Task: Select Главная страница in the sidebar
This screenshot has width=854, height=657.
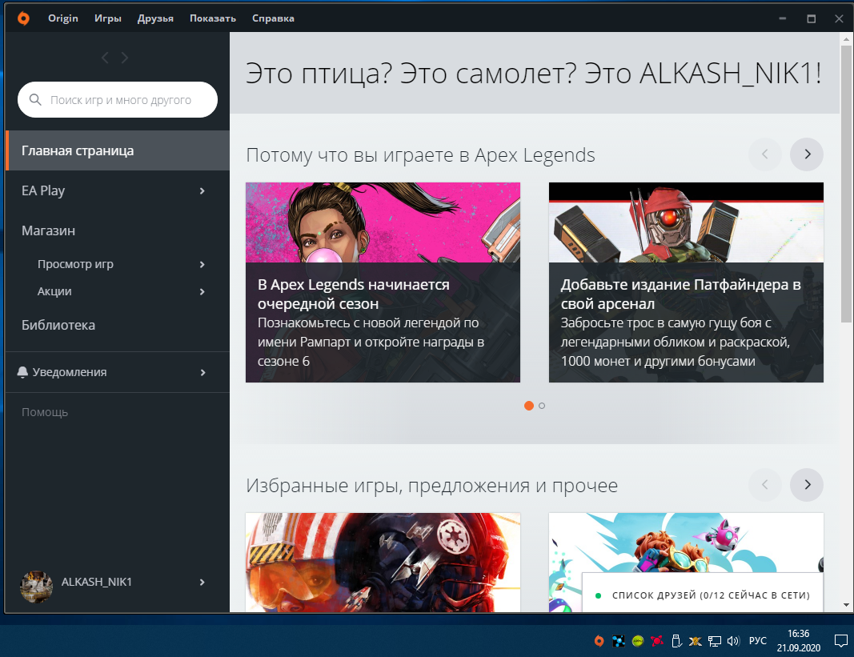Action: point(117,150)
